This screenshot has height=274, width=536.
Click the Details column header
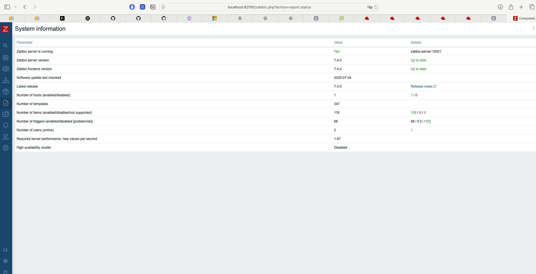[416, 43]
